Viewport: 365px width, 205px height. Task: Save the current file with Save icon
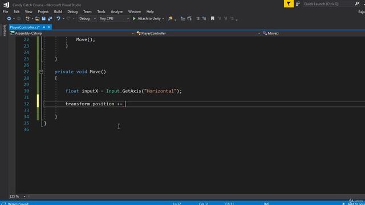coord(43,19)
